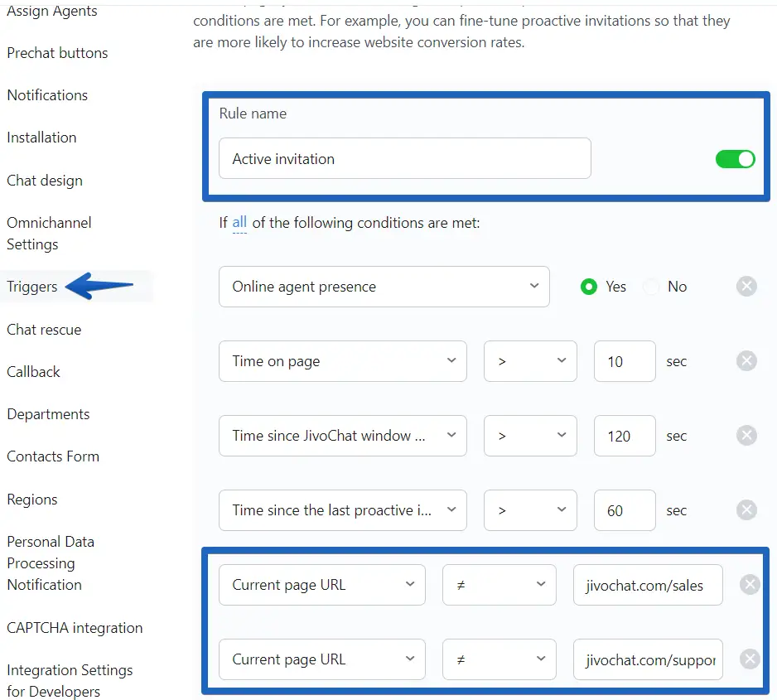Remove the Time since JivoChat window condition
This screenshot has width=777, height=700.
tap(746, 436)
